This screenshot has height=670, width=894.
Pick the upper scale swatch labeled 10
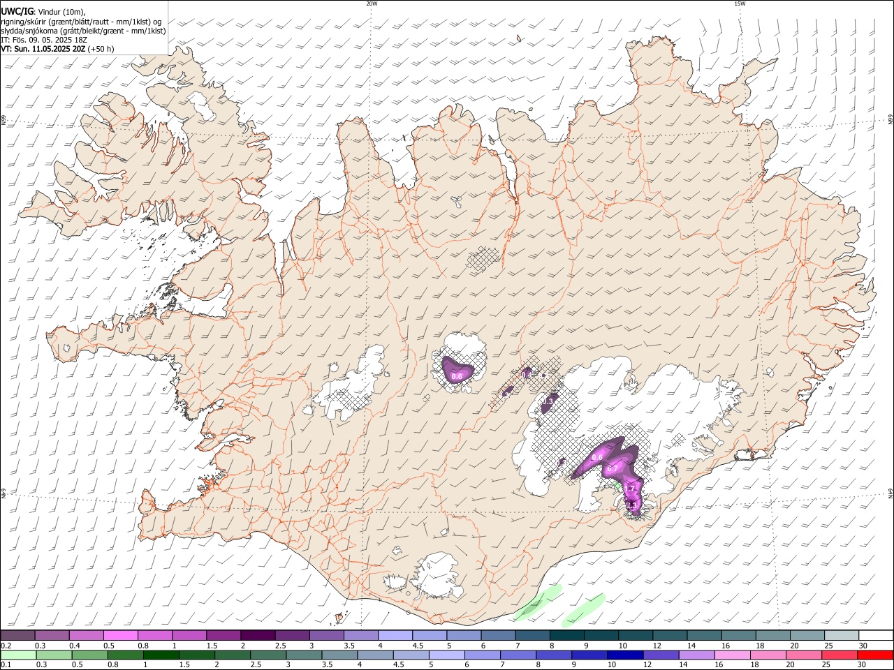(636, 635)
